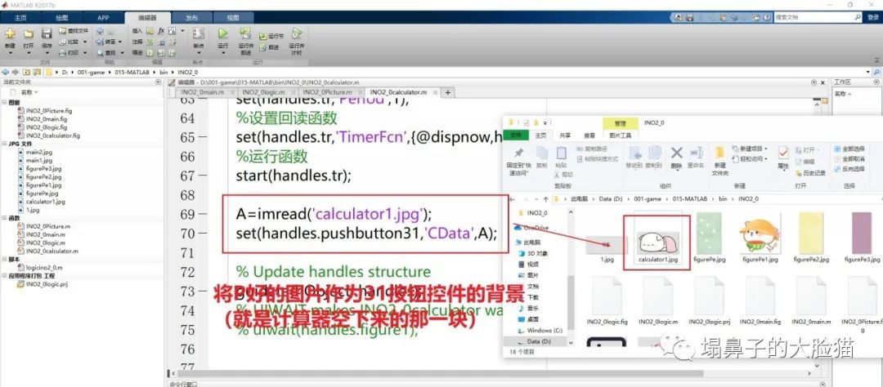Select figurePe3.jpg purple thumbnail in Explorer
This screenshot has height=387, width=883.
point(862,238)
